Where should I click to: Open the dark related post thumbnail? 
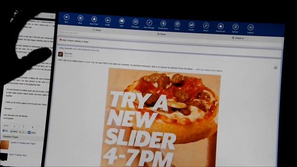pos(4,157)
